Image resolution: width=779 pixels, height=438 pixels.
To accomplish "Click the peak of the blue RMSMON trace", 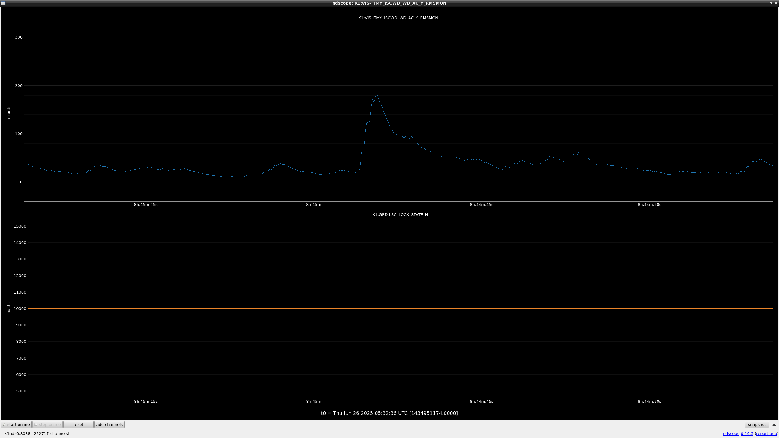I will [376, 94].
